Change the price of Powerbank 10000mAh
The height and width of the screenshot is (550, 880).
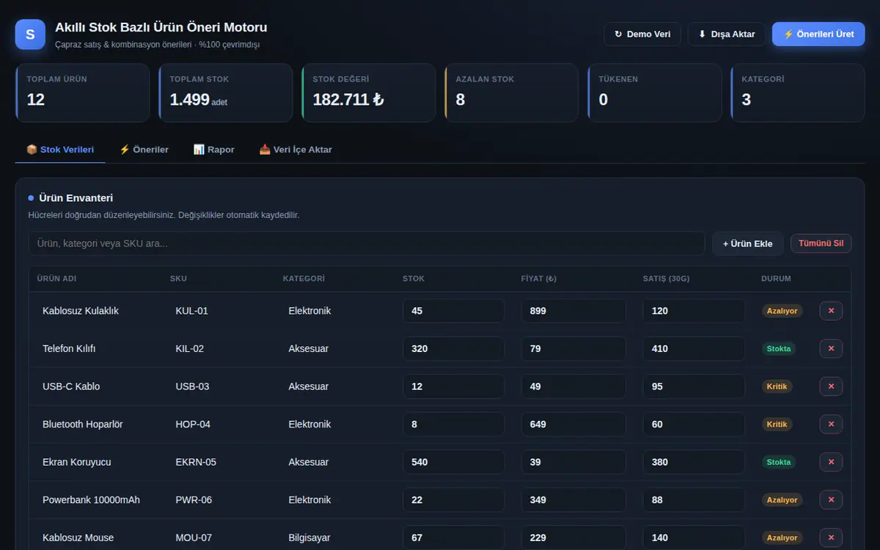pyautogui.click(x=573, y=500)
